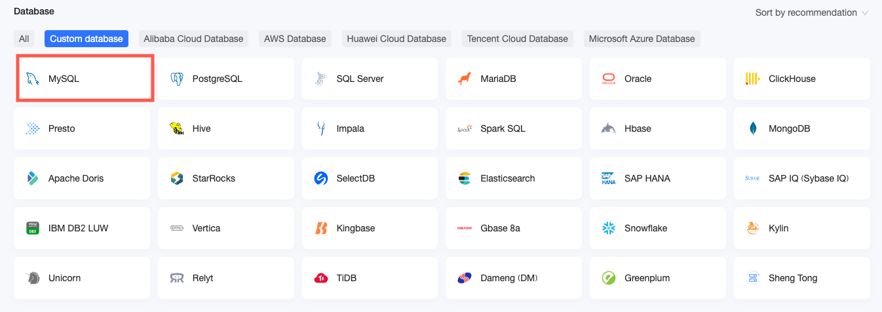This screenshot has width=882, height=312.
Task: Pick the SQL Server label
Action: coord(360,79)
